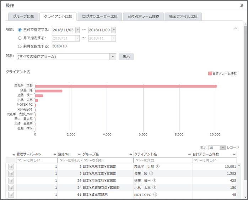Pin the 登録No column
Image resolution: width=248 pixels, height=200 pixels.
79,154
